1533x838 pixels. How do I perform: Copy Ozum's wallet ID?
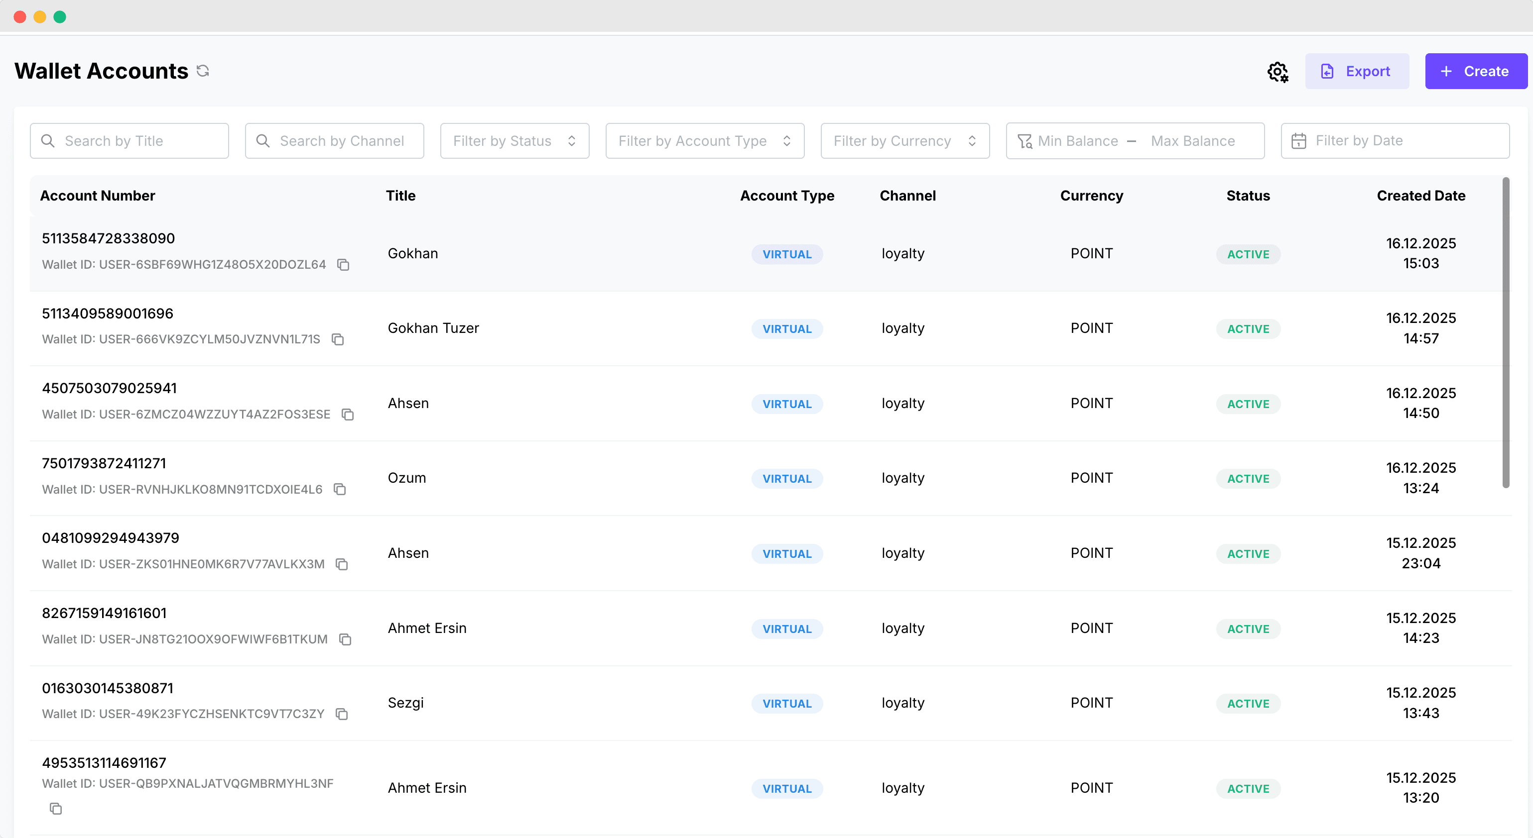340,490
